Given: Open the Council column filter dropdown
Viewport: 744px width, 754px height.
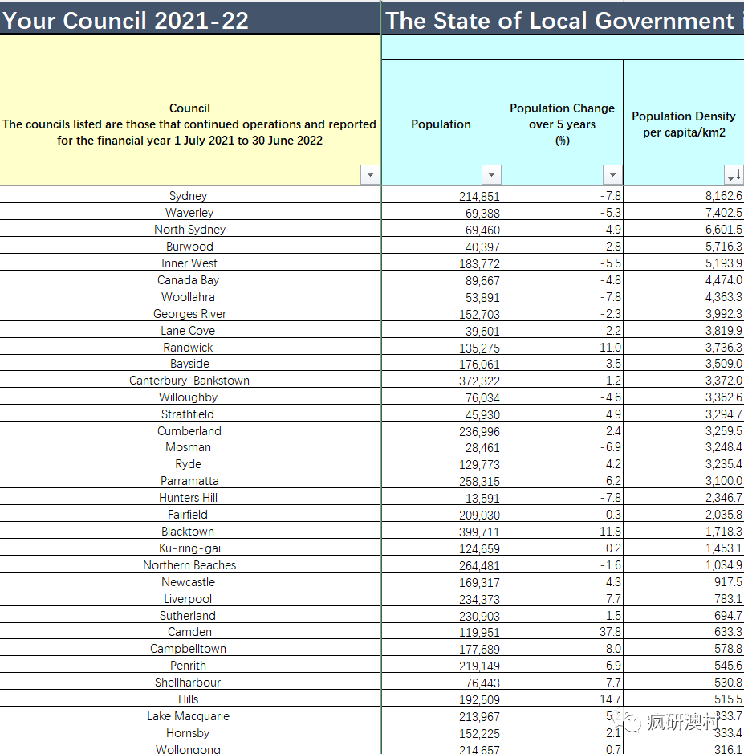Looking at the screenshot, I should (x=370, y=174).
